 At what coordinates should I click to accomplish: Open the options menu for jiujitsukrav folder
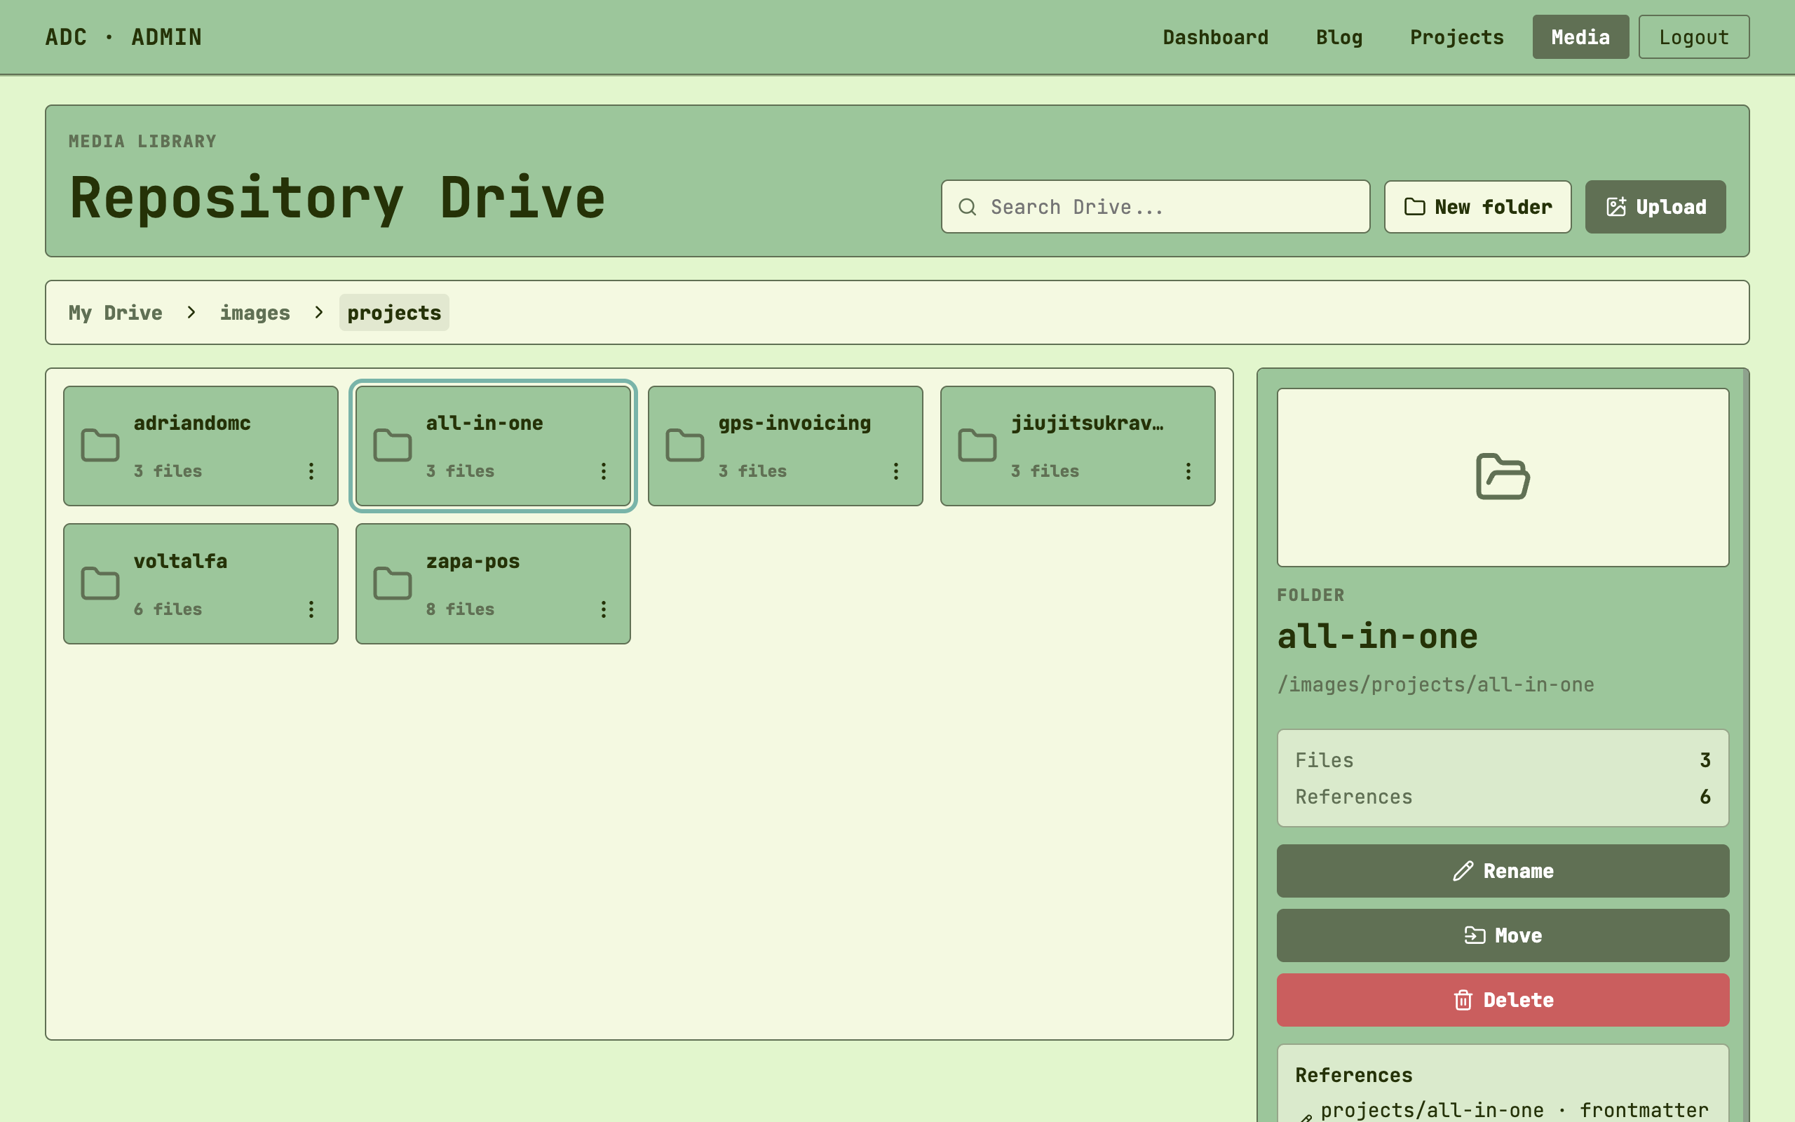[x=1188, y=471]
